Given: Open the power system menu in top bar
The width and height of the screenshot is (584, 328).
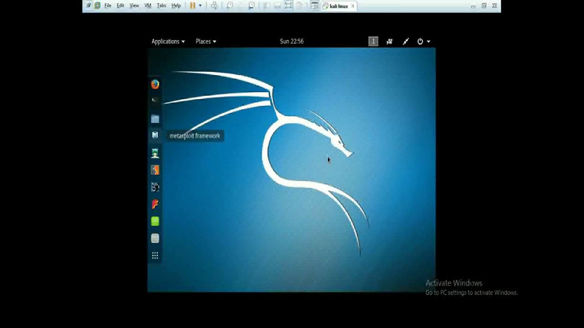Looking at the screenshot, I should [423, 41].
